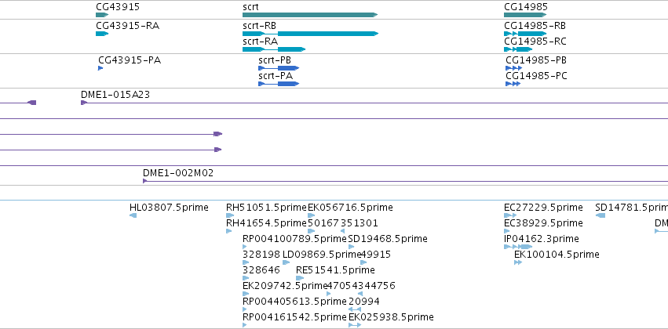Click the DME1-015A23 clone start arrow
The width and height of the screenshot is (668, 329).
[x=84, y=103]
